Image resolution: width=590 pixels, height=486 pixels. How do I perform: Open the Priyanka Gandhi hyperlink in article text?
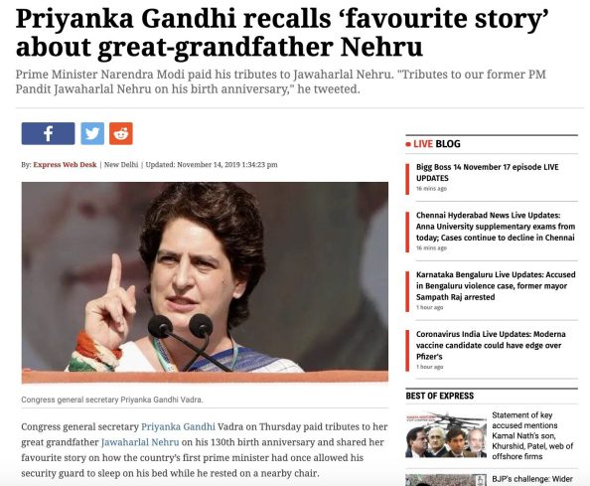178,427
